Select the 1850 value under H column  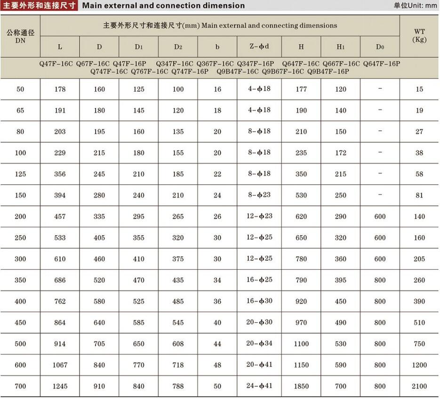tap(301, 386)
